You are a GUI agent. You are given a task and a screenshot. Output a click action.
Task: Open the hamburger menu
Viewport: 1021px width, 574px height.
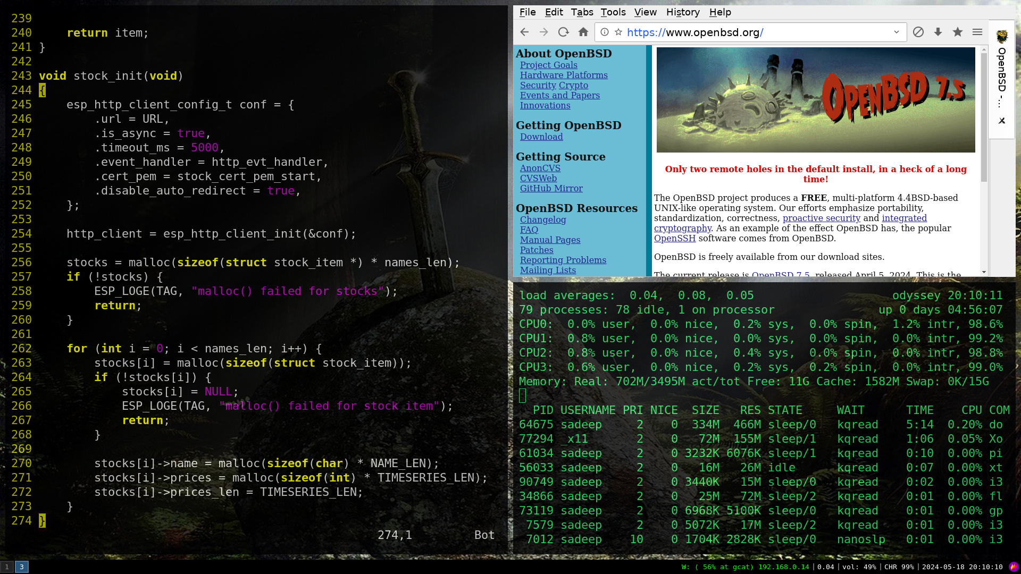977,32
